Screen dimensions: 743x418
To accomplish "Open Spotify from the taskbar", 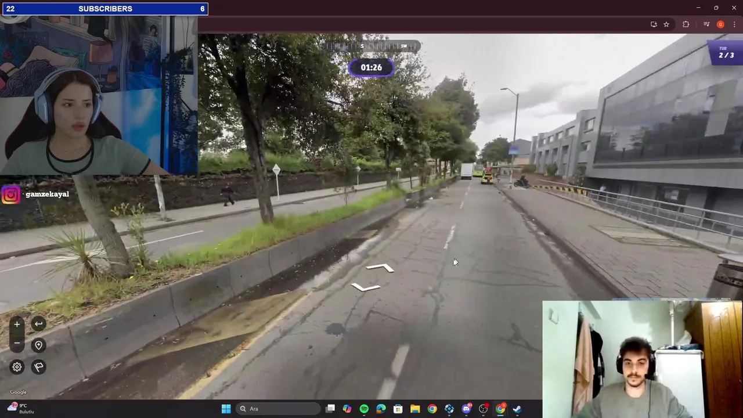I will coord(364,409).
